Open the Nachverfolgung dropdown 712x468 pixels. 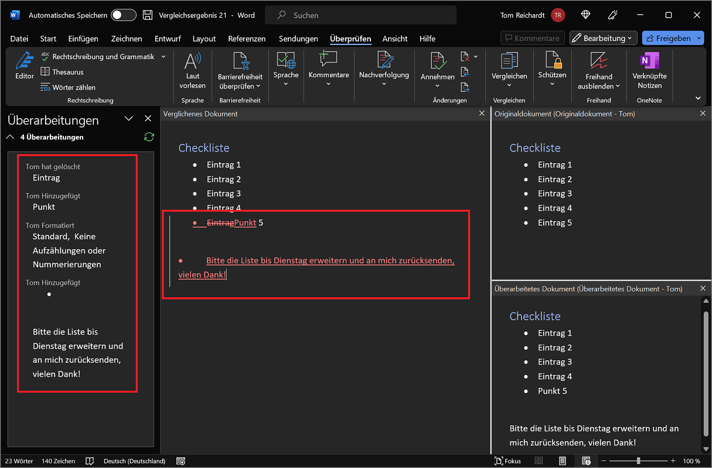pos(384,84)
